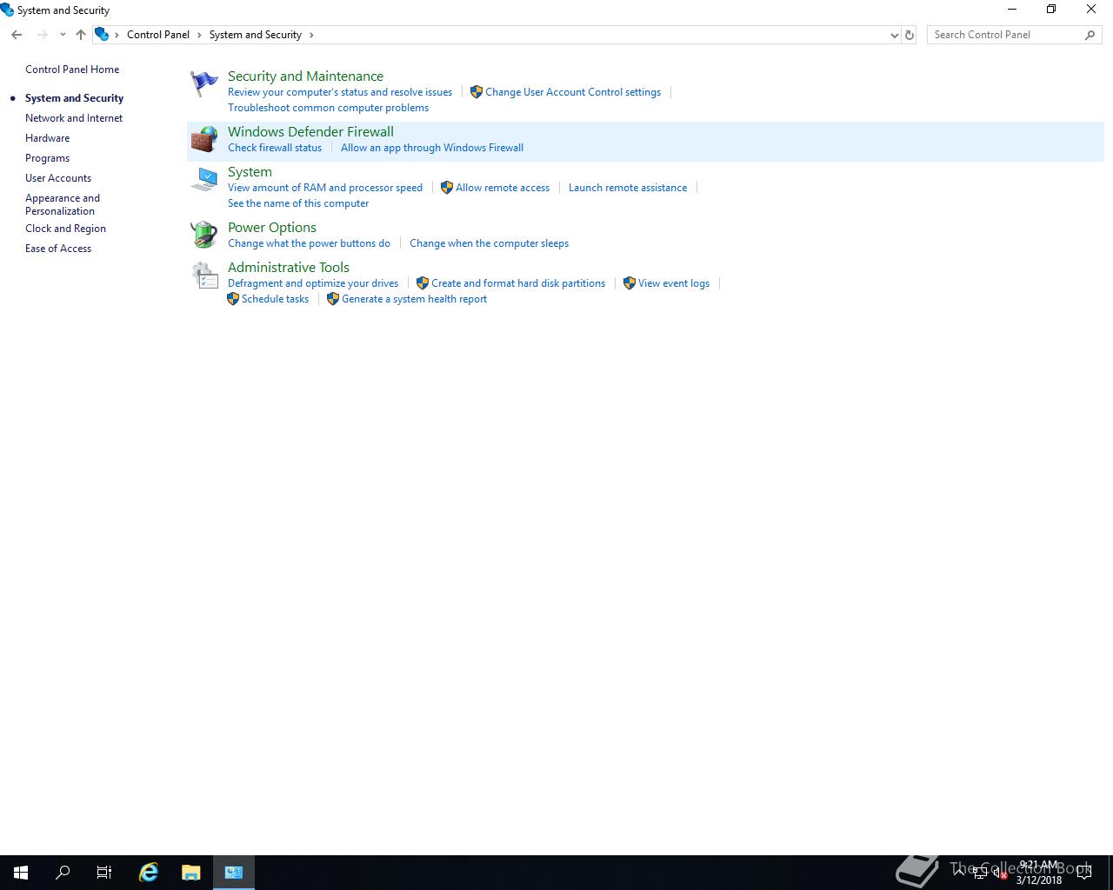Viewport: 1113px width, 890px height.
Task: Open Administrative Tools heading
Action: [x=289, y=268]
